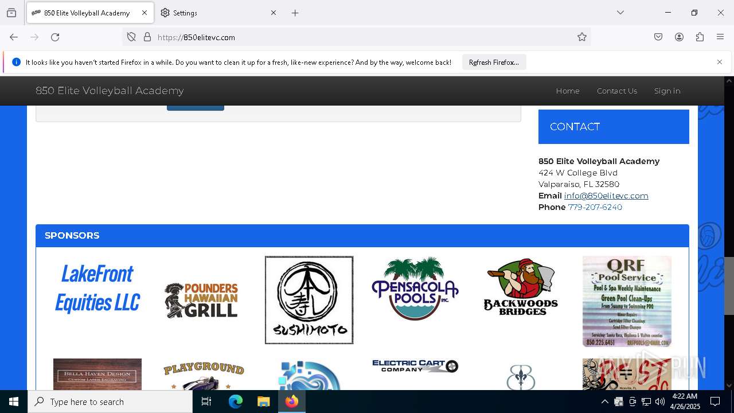This screenshot has height=413, width=734.
Task: Click the site security padlock icon
Action: [x=147, y=37]
